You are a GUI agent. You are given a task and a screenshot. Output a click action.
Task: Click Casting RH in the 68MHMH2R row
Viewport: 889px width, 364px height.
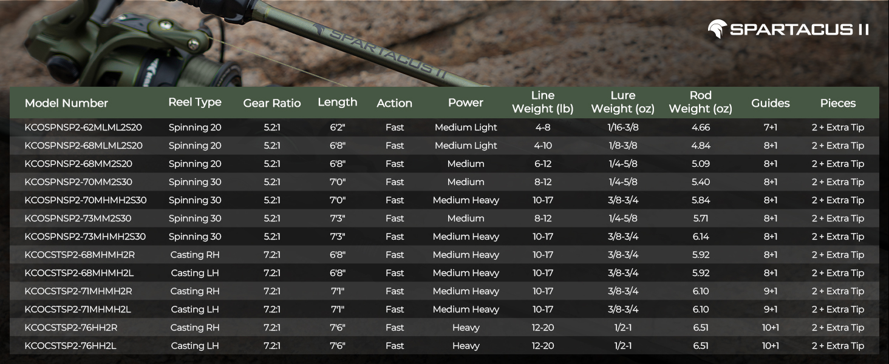pyautogui.click(x=195, y=255)
